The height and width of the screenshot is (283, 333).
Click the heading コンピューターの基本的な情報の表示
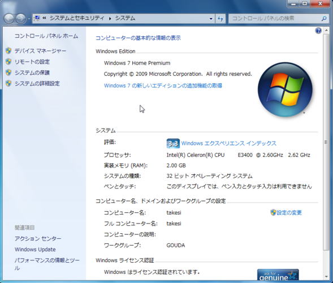138,38
